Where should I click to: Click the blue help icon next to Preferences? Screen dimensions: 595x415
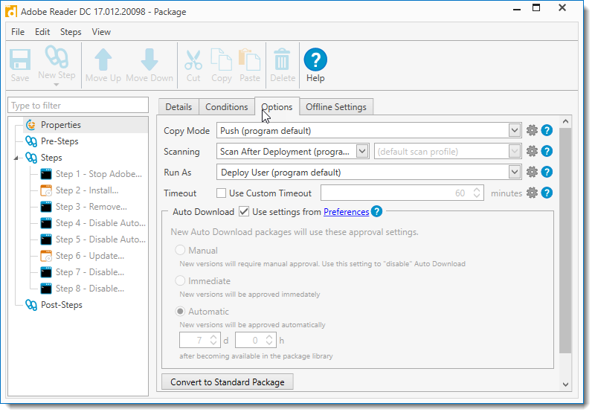377,212
